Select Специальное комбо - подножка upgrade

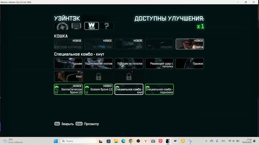click(159, 89)
